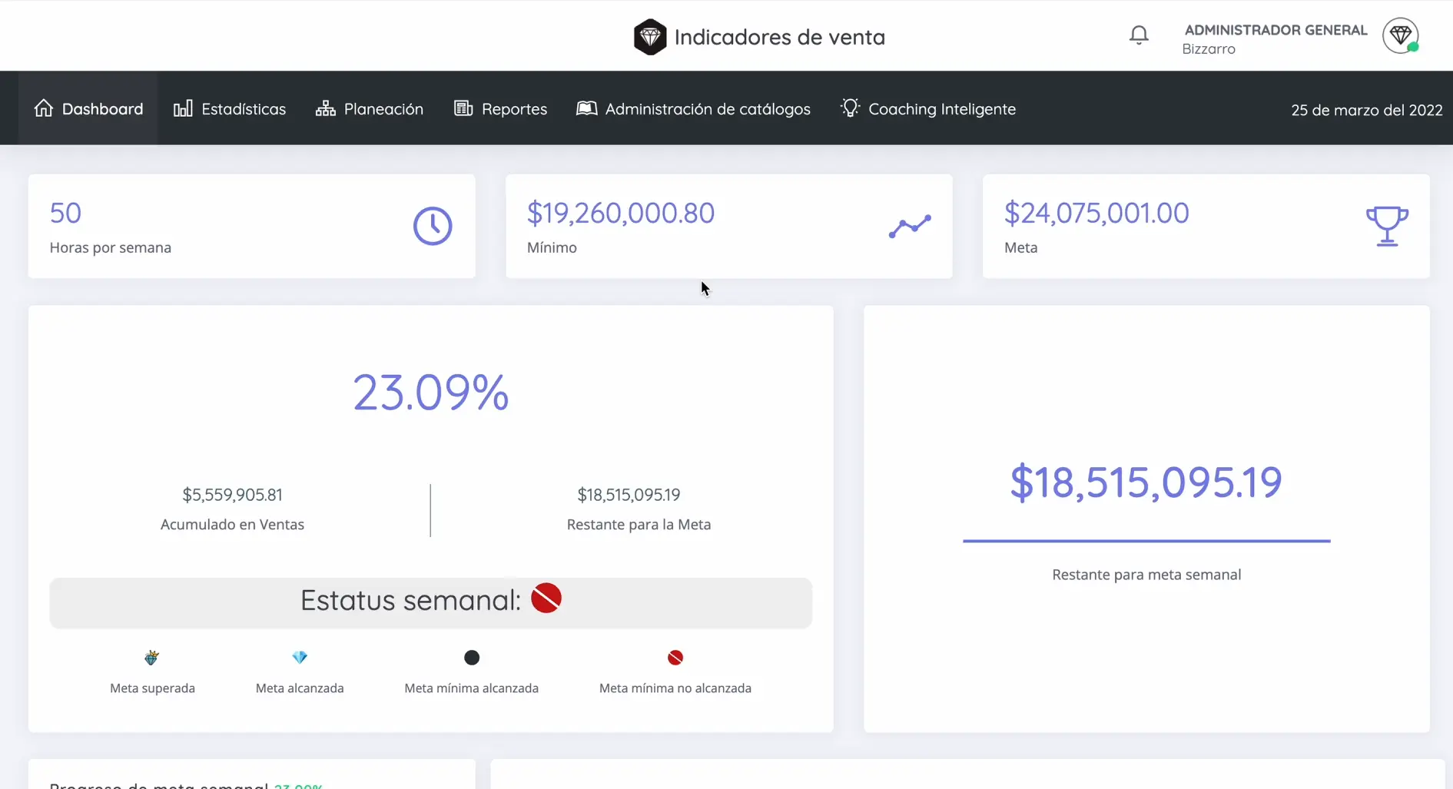
Task: Click the Meta mínima no alcanzada red icon
Action: point(675,658)
